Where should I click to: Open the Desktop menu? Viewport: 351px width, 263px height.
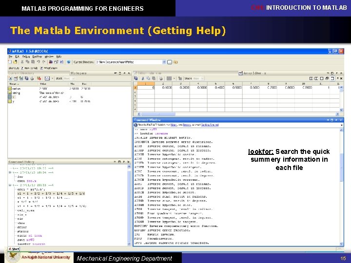[37, 56]
